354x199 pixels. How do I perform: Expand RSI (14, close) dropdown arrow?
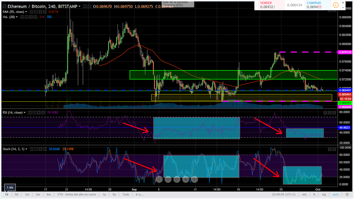tap(25, 112)
